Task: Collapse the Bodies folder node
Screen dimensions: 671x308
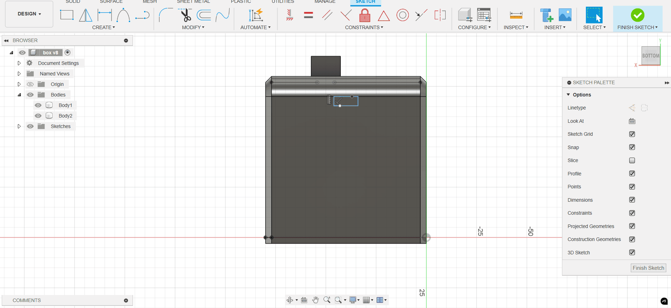Action: pyautogui.click(x=19, y=95)
